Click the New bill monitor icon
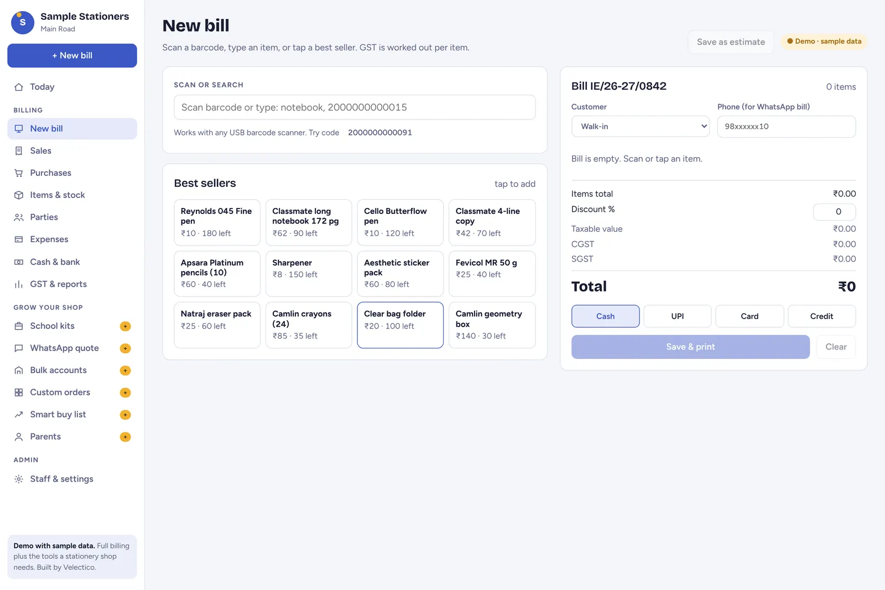The height and width of the screenshot is (590, 885). click(19, 129)
